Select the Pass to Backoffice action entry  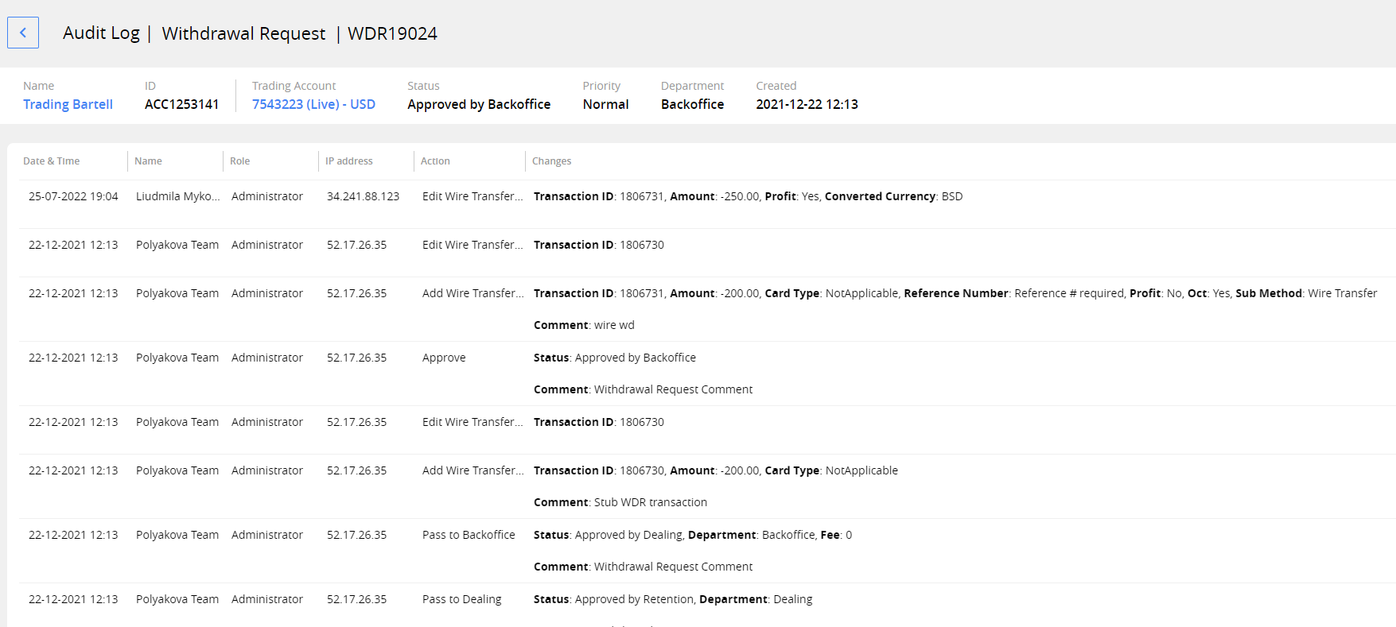(x=469, y=535)
